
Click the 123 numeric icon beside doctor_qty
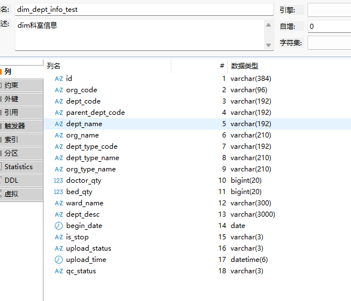click(x=59, y=180)
